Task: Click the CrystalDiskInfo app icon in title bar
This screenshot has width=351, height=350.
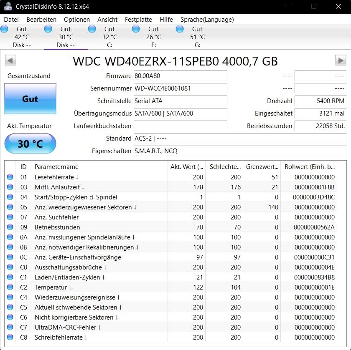Action: coord(8,6)
